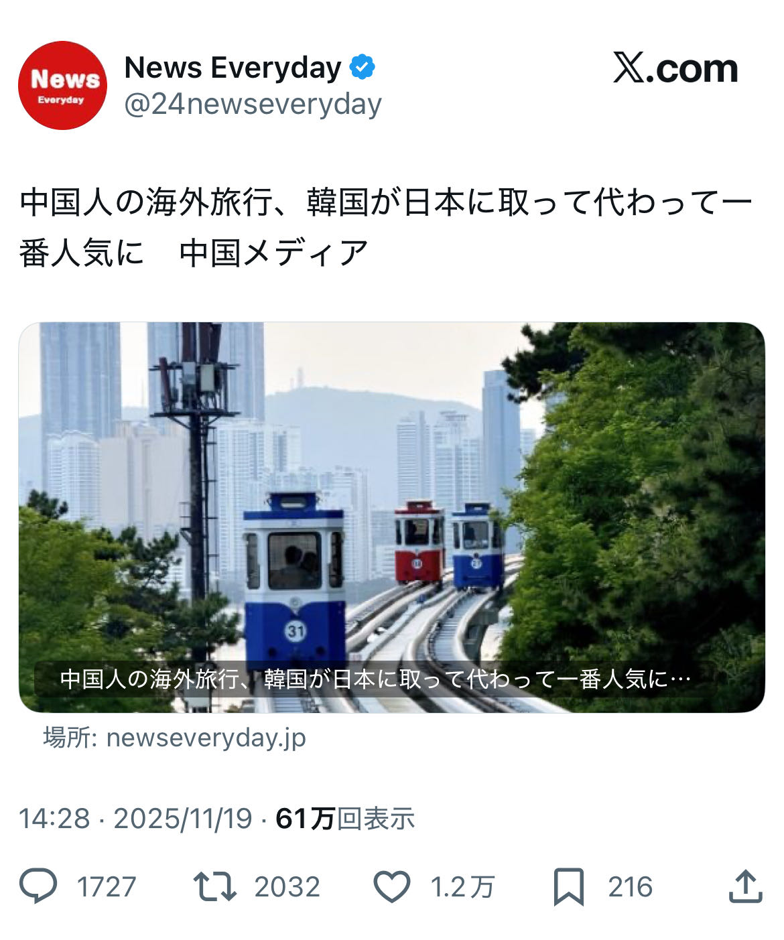The image size is (784, 940).
Task: Bookmark this post with bookmark icon
Action: tap(568, 886)
